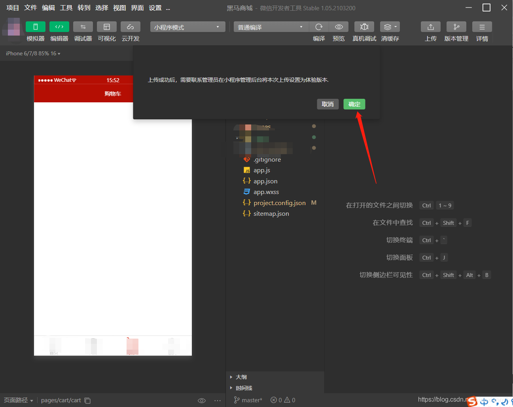Open the clear cache layers dropdown
Screen dimensions: 513x407
390,26
